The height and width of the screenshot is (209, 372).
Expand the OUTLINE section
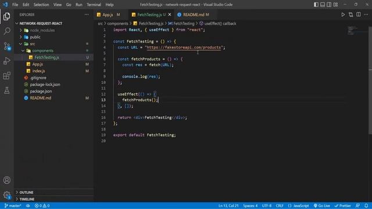(53, 192)
